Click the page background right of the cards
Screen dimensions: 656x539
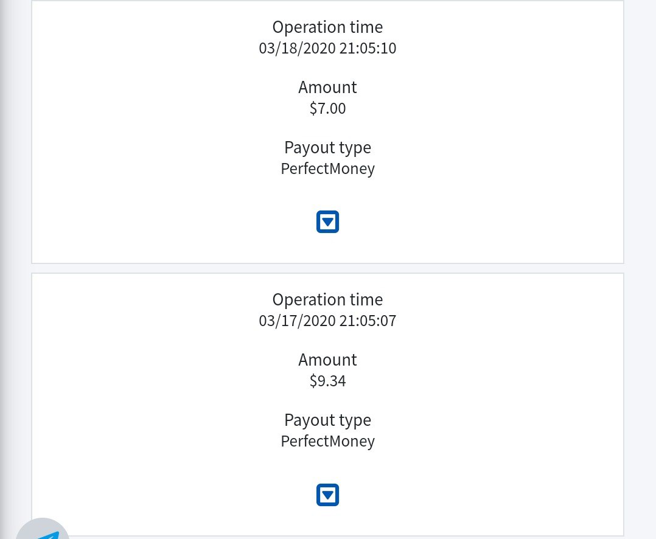point(640,243)
